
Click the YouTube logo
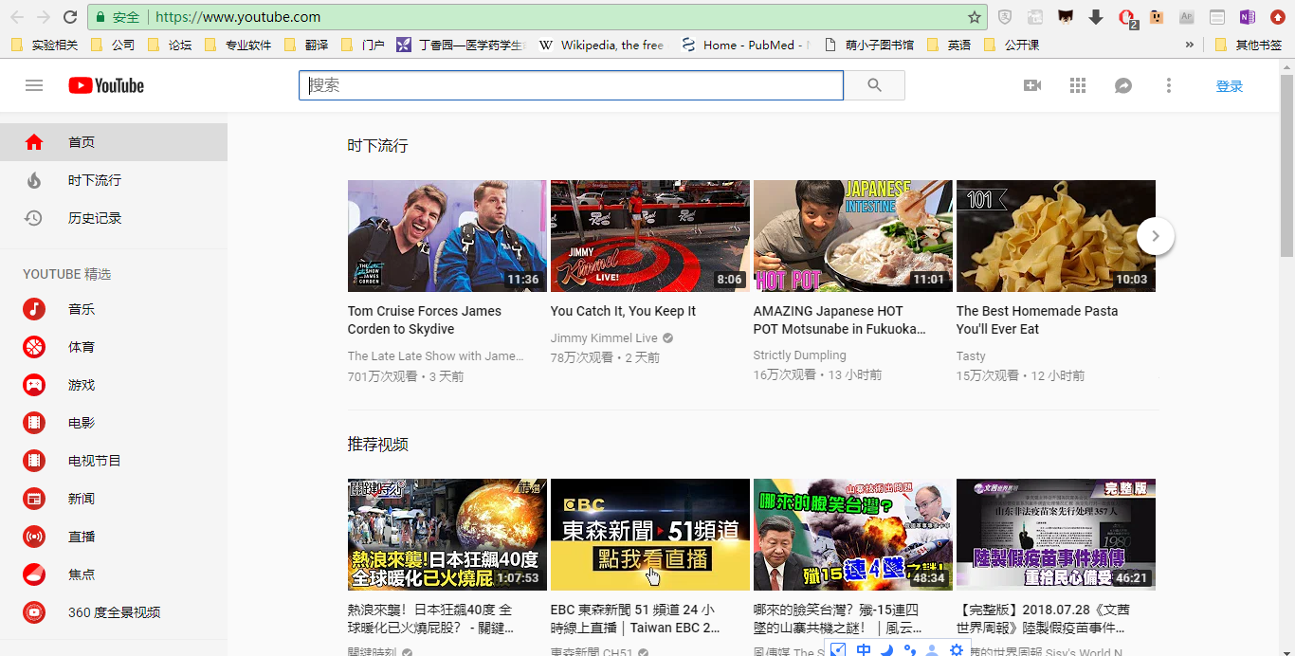pyautogui.click(x=106, y=85)
